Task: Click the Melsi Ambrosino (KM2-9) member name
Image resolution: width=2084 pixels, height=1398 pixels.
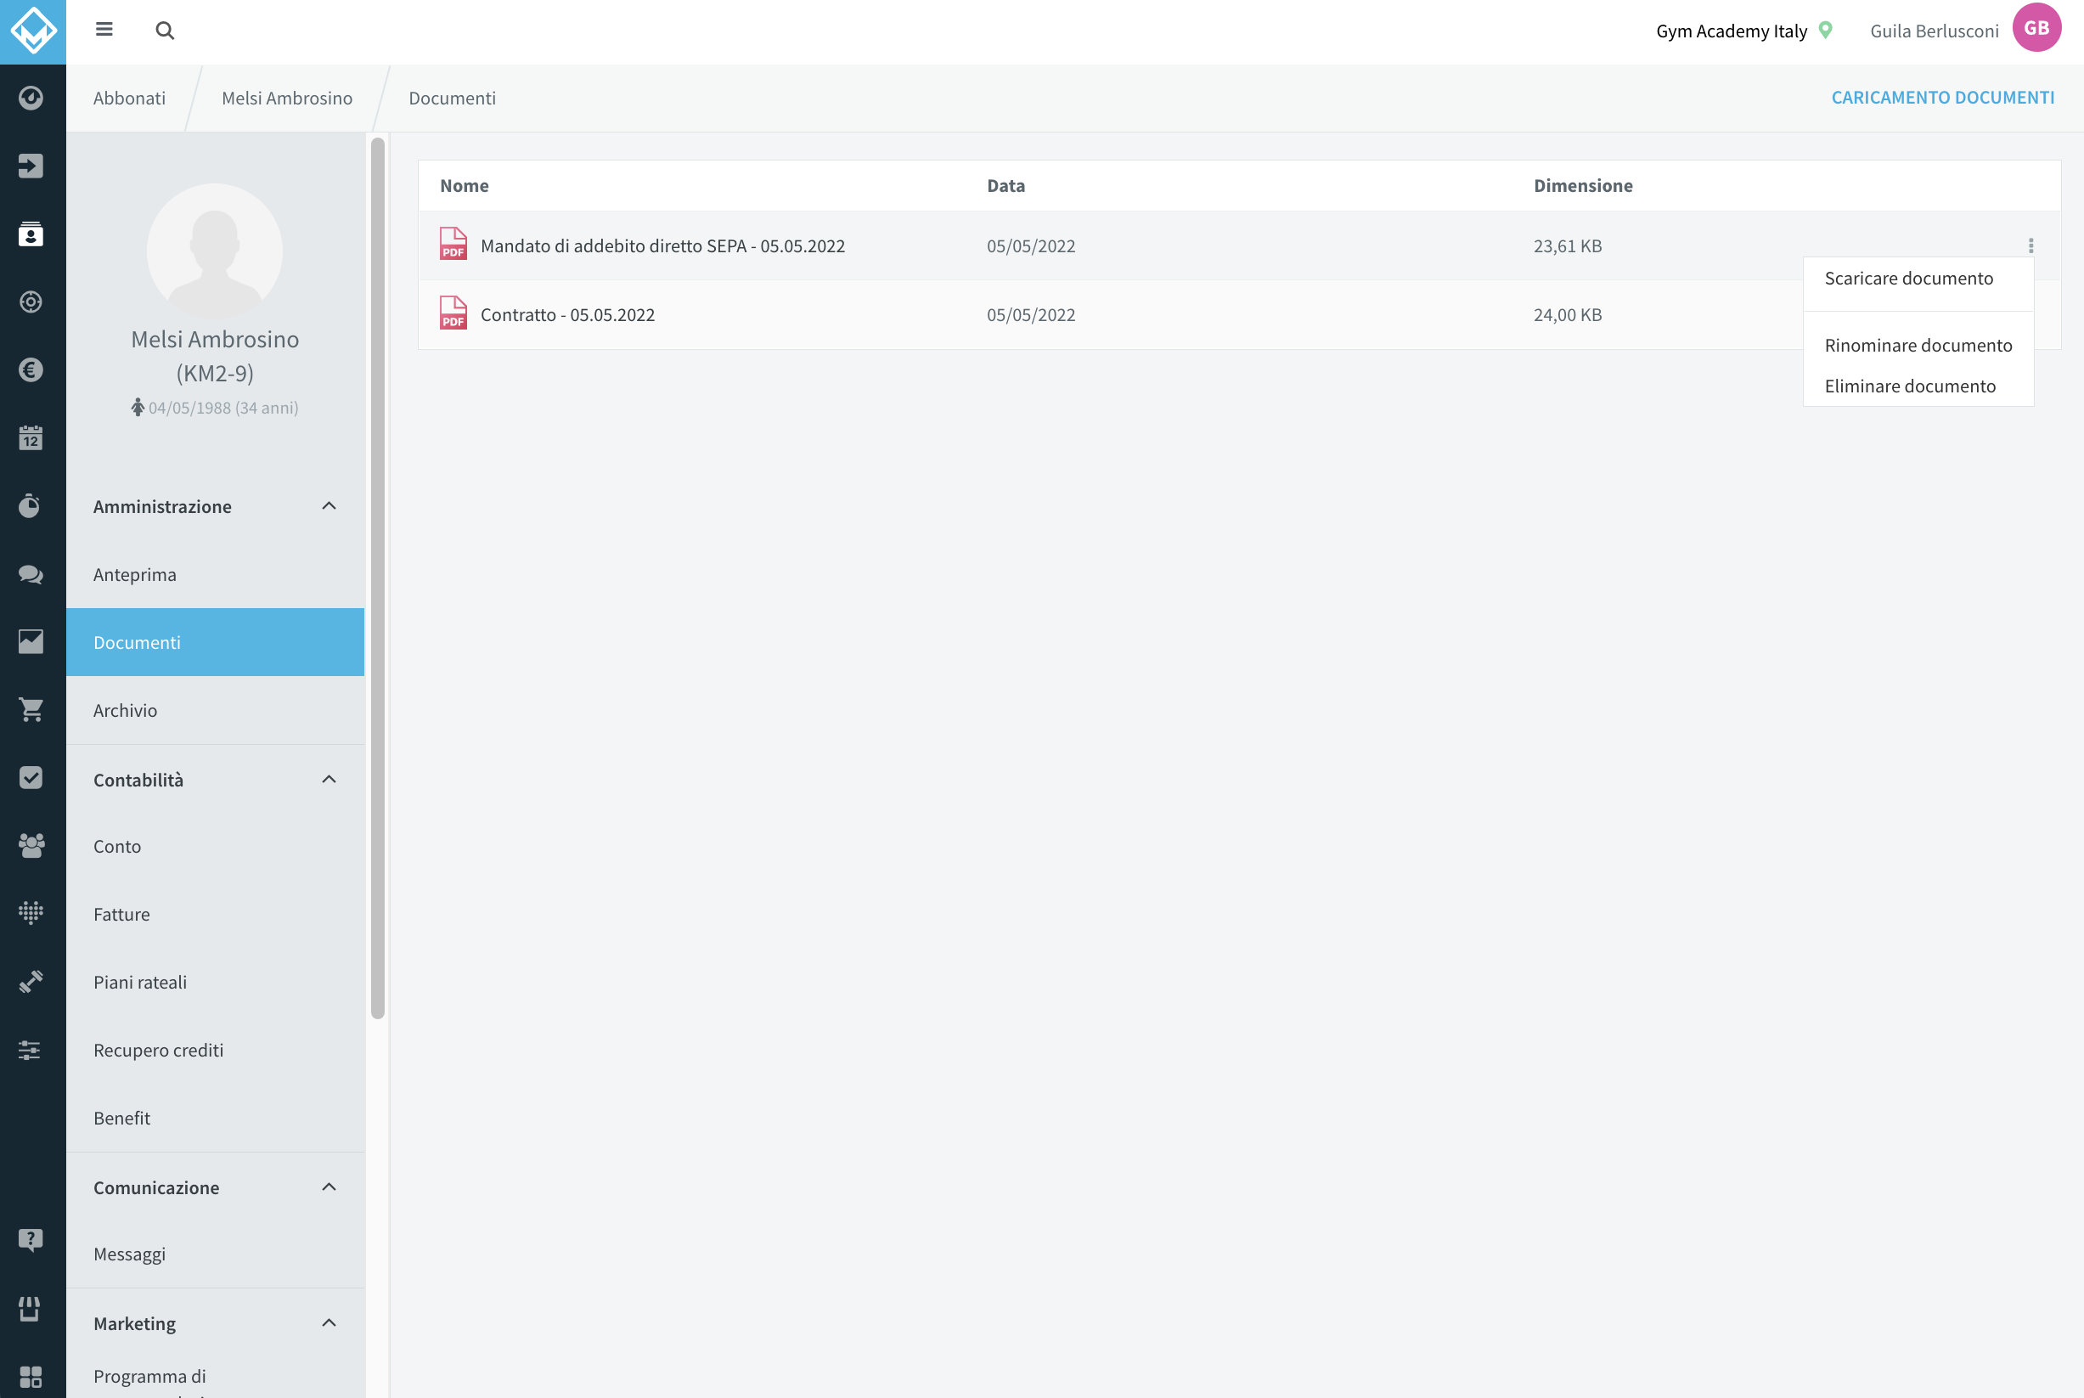Action: tap(215, 356)
